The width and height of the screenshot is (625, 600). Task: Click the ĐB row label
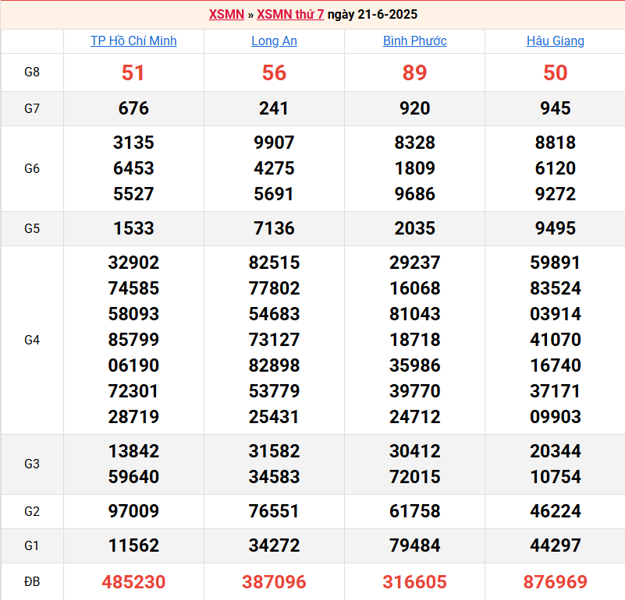[x=32, y=581]
